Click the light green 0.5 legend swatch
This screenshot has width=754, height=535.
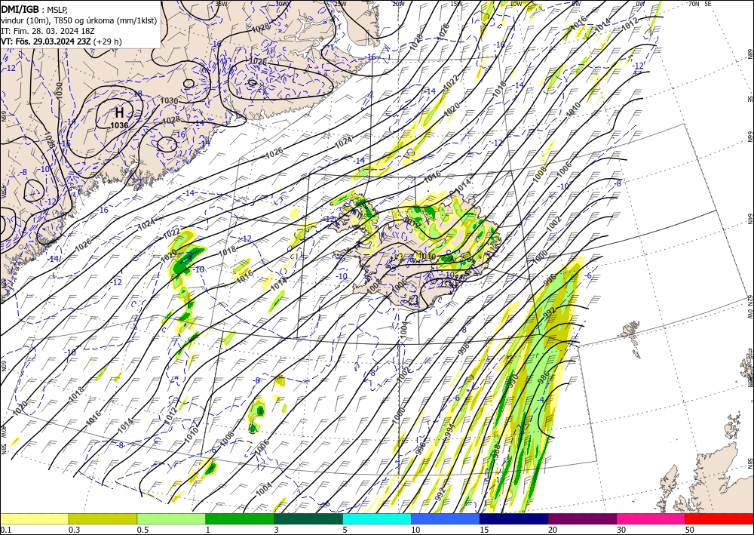point(171,518)
